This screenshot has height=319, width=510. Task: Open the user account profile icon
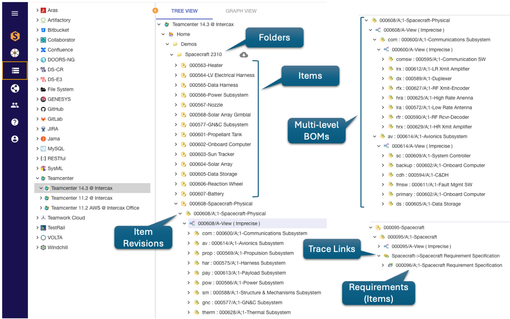(15, 139)
